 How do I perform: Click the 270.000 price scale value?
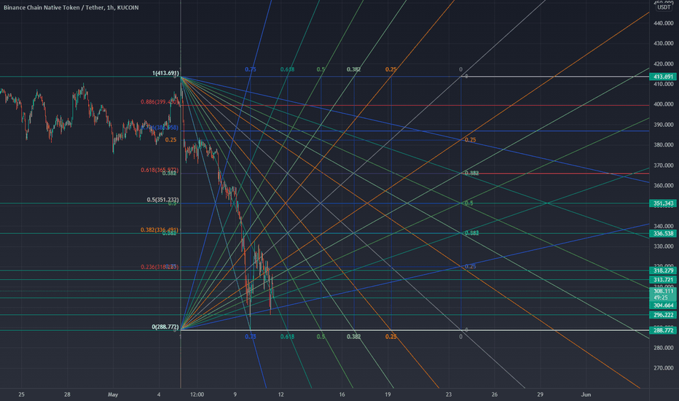point(663,368)
